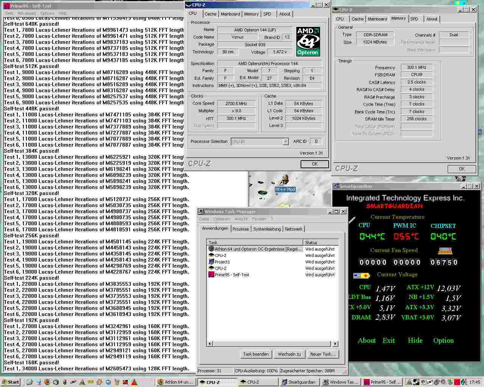The image size is (484, 387).
Task: Open SPD tab in CPU-Z Memory window
Action: tap(414, 19)
